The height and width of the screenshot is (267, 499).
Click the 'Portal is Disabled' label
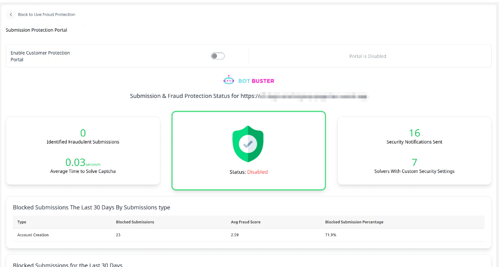tap(367, 57)
